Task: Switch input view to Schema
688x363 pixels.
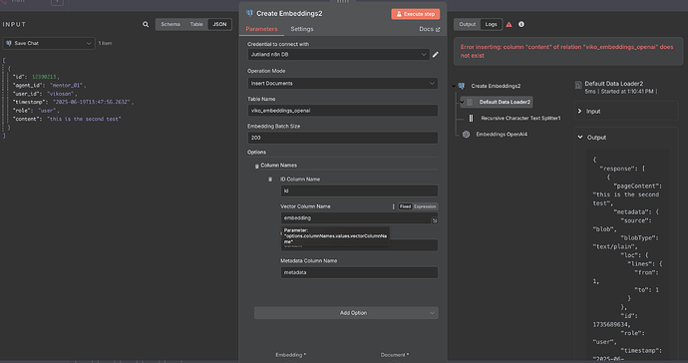Action: click(171, 24)
